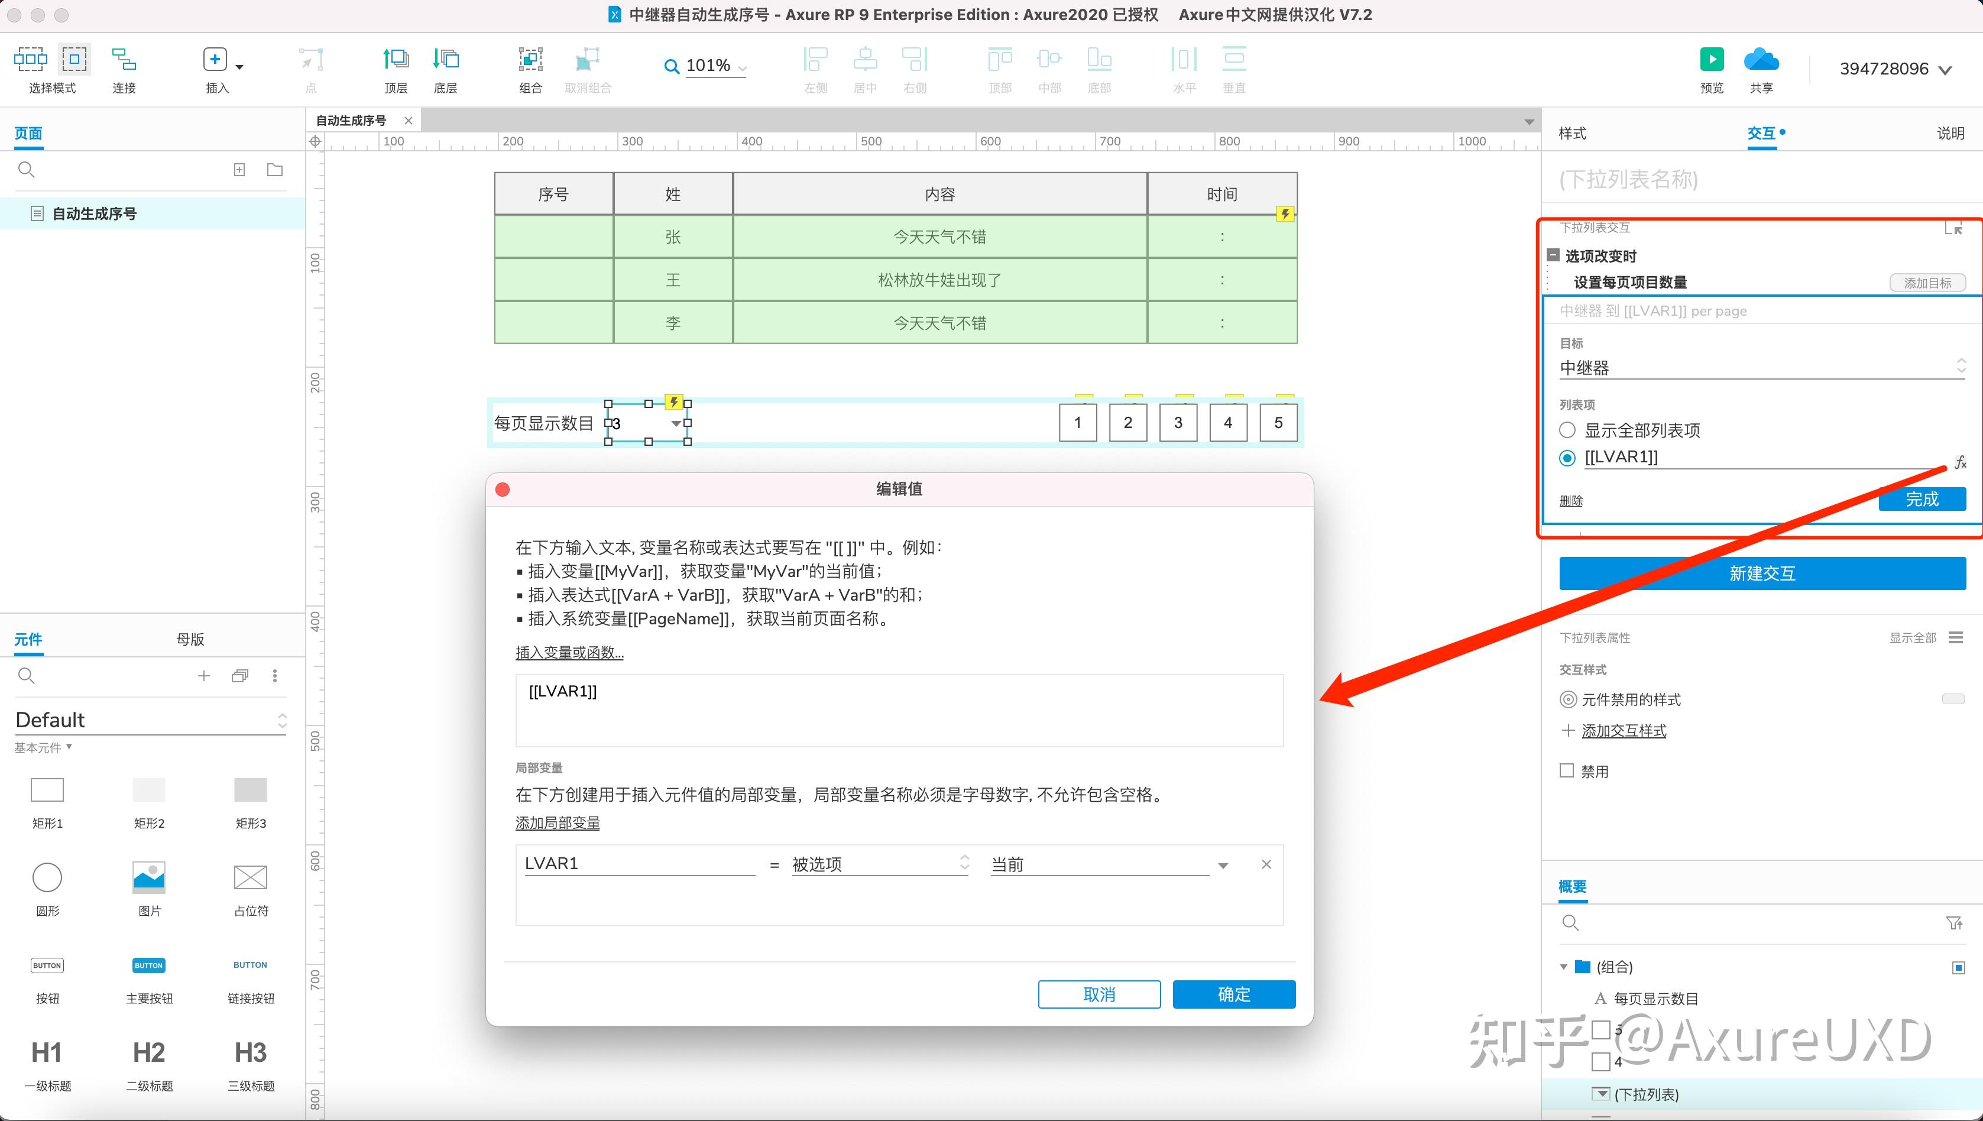The height and width of the screenshot is (1121, 1983).
Task: Click the fx button beside [[LVAR1]]
Action: [x=1960, y=462]
